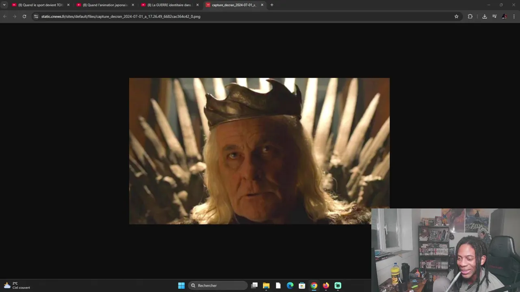This screenshot has height=292, width=520.
Task: Go forward to the next page
Action: (x=15, y=17)
